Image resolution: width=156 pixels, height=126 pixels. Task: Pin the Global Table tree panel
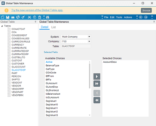tap(36, 22)
